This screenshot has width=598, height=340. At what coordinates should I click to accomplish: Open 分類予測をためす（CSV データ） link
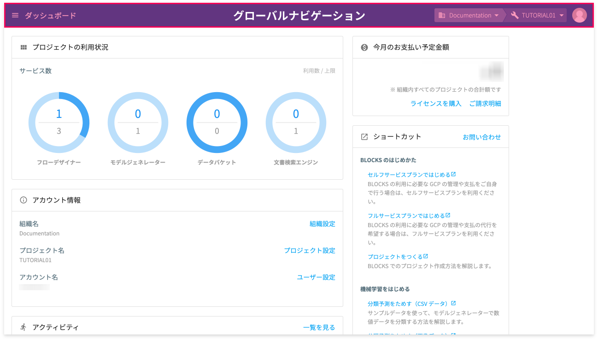[x=408, y=304]
